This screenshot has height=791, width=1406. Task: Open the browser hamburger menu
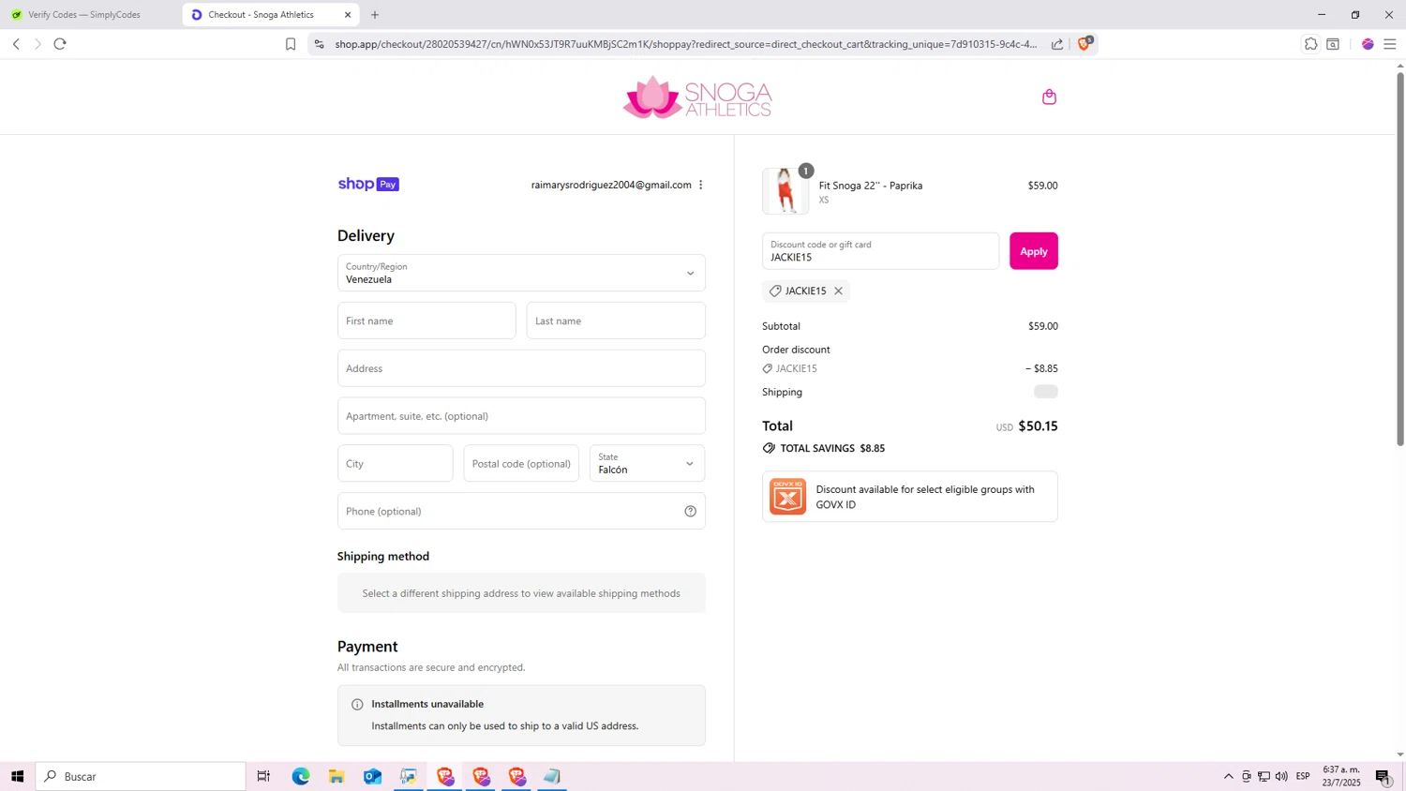point(1390,44)
